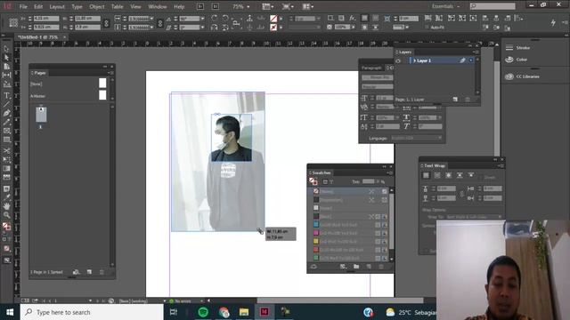Select Wrap around object shape option
570x320 pixels.
point(449,176)
